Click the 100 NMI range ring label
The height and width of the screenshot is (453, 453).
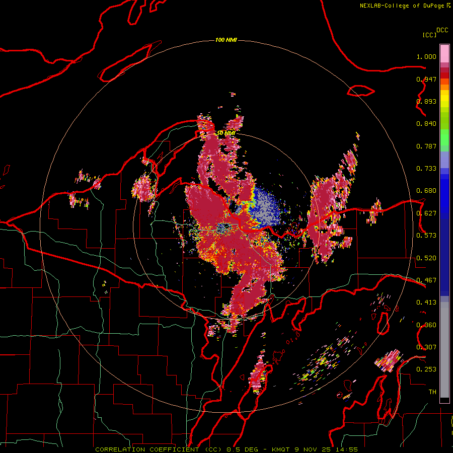tap(226, 40)
